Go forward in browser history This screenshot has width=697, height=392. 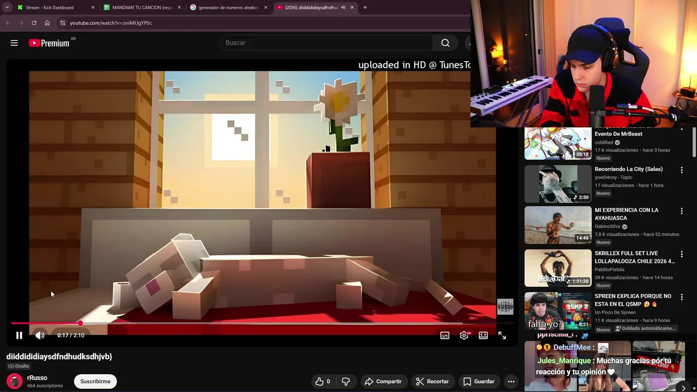tap(21, 23)
